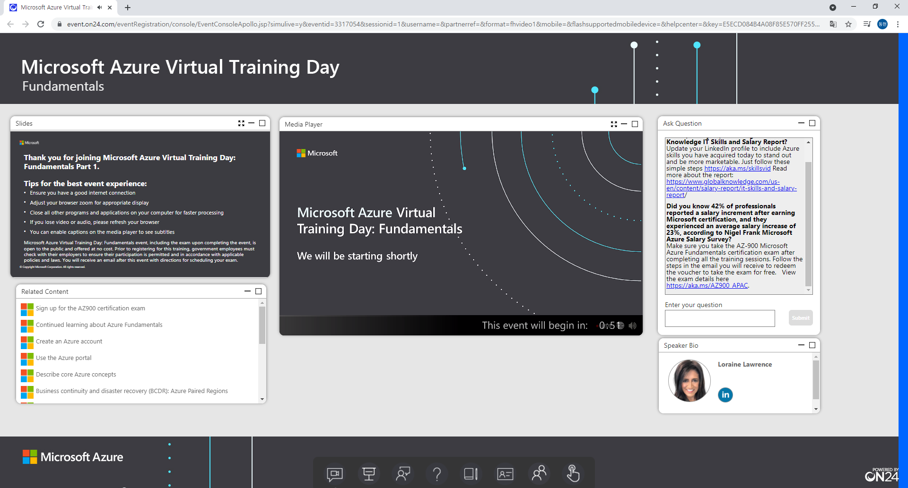Click the Help question mark icon
The width and height of the screenshot is (908, 488).
437,474
